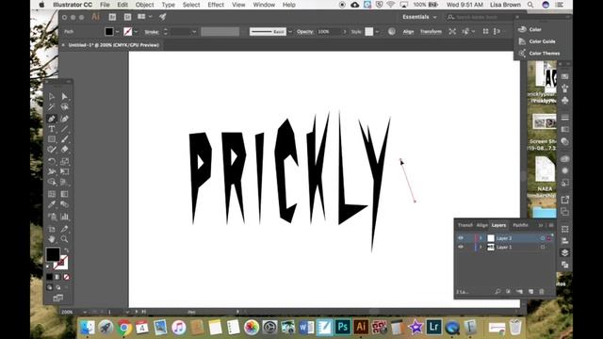Click Align in the control bar
603x339 pixels.
point(408,31)
